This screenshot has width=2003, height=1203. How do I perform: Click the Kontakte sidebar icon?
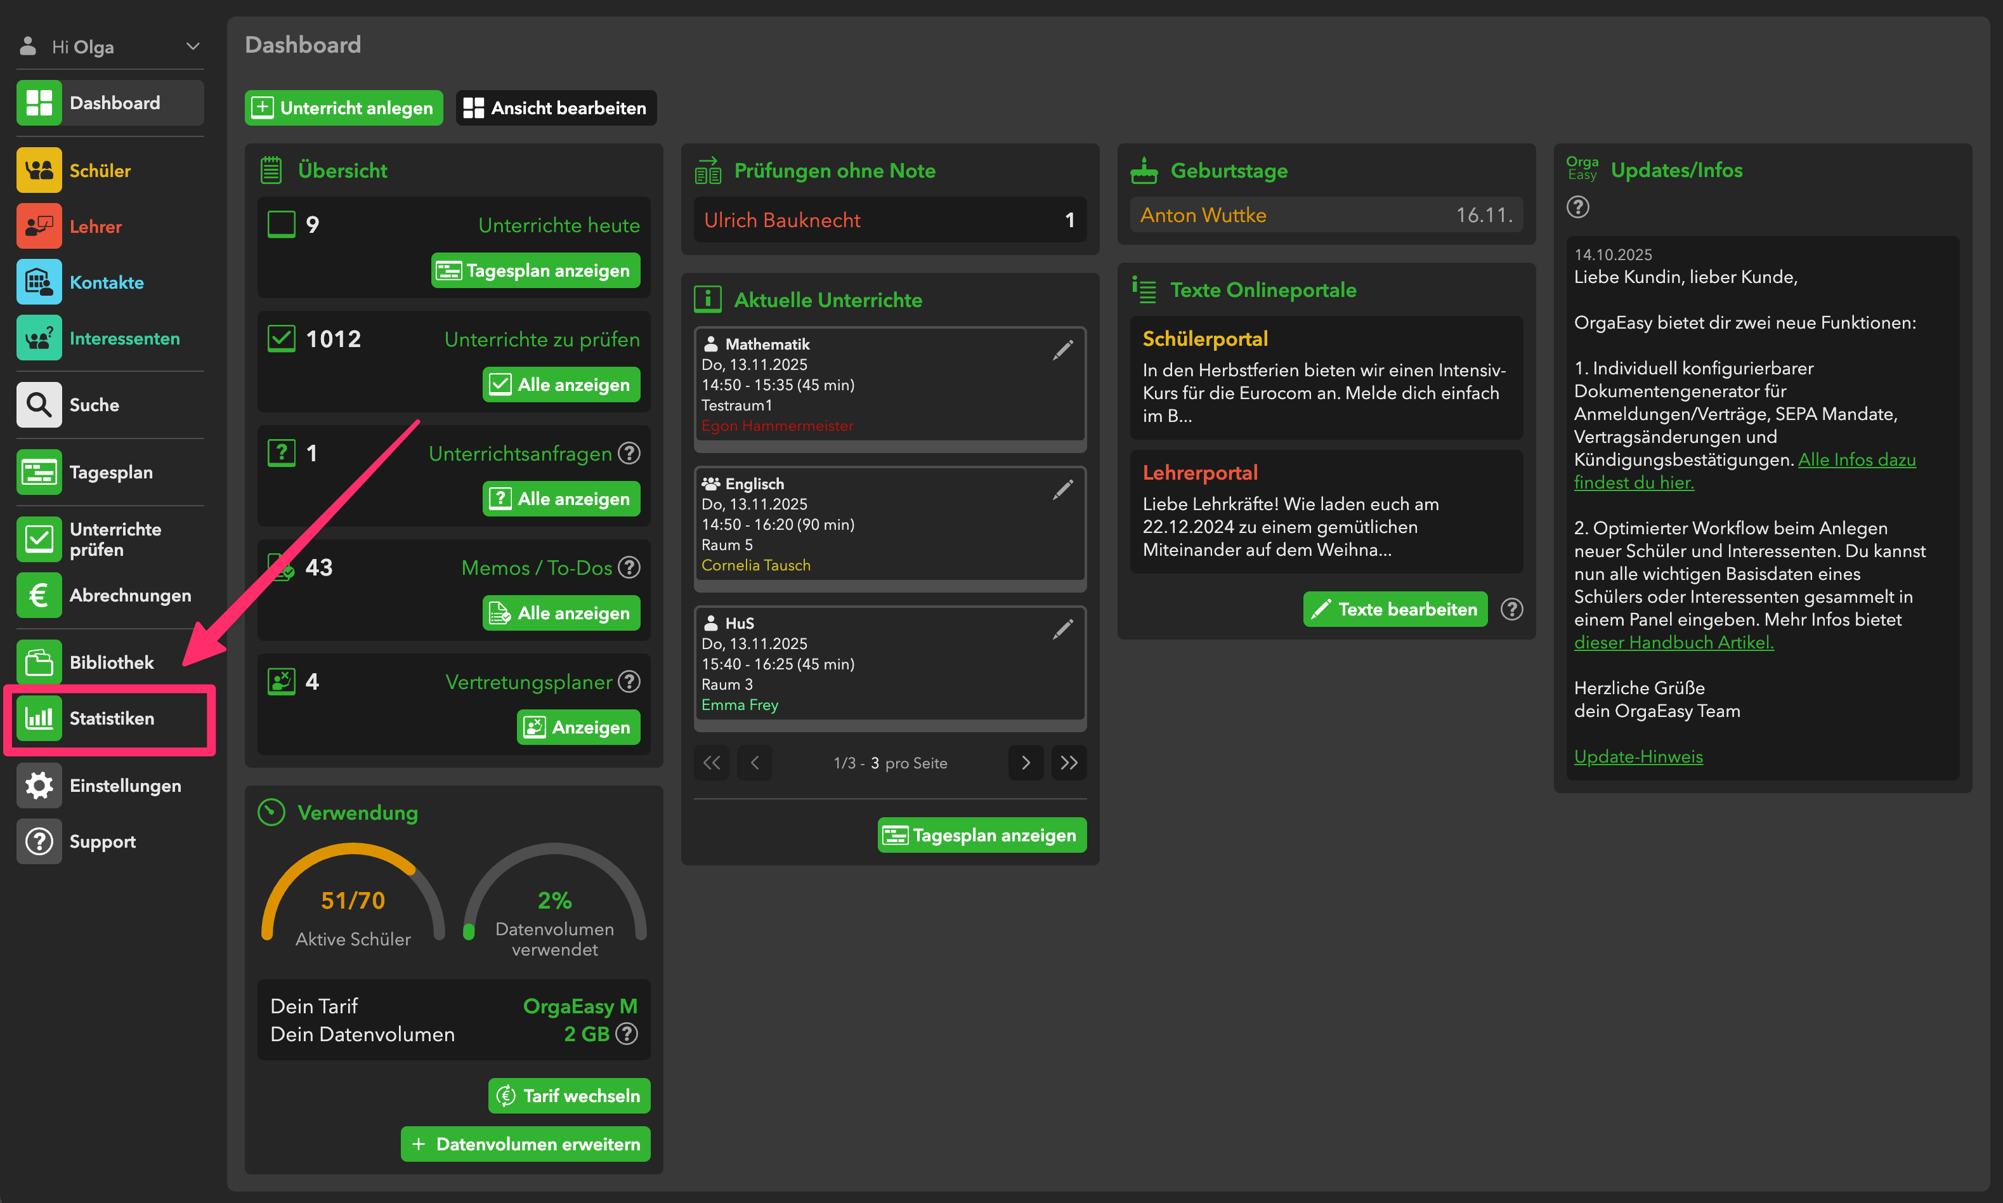38,282
